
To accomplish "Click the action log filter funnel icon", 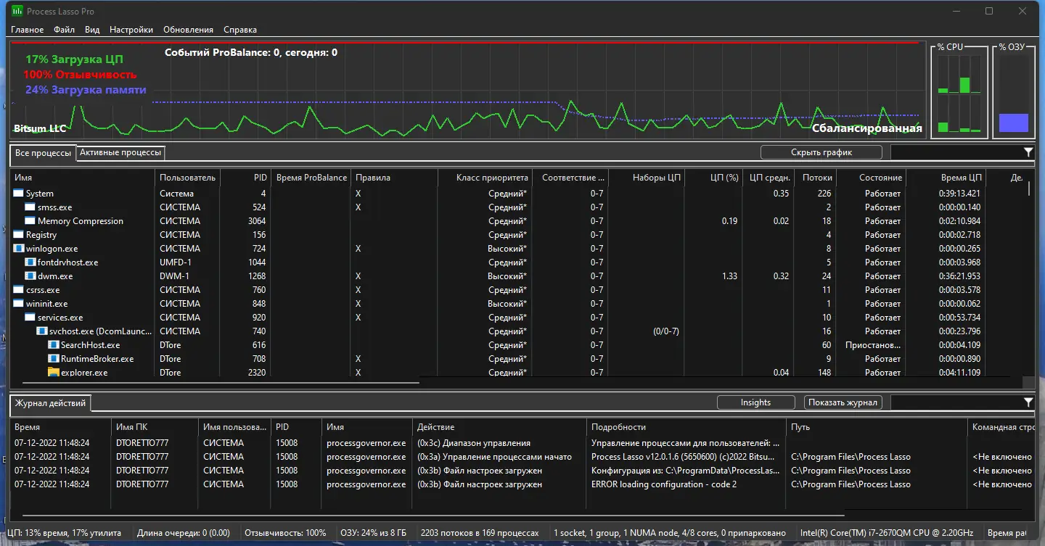I will [1028, 402].
